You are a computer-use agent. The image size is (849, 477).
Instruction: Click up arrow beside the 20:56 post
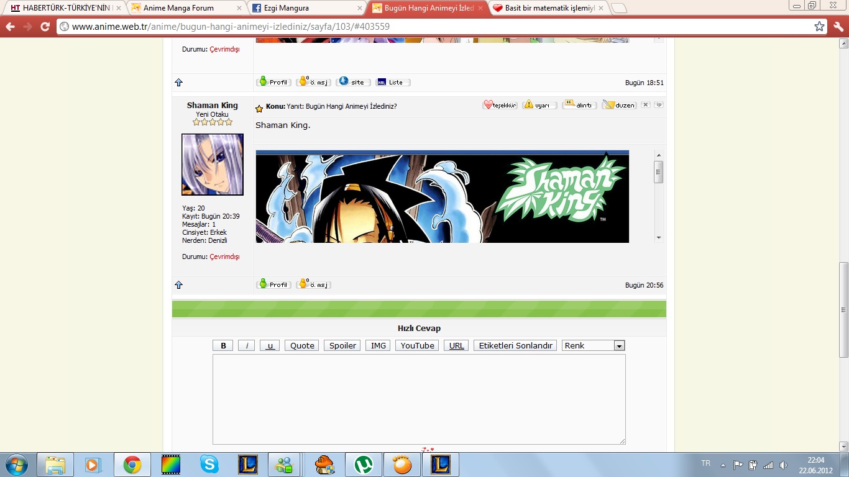click(x=179, y=284)
